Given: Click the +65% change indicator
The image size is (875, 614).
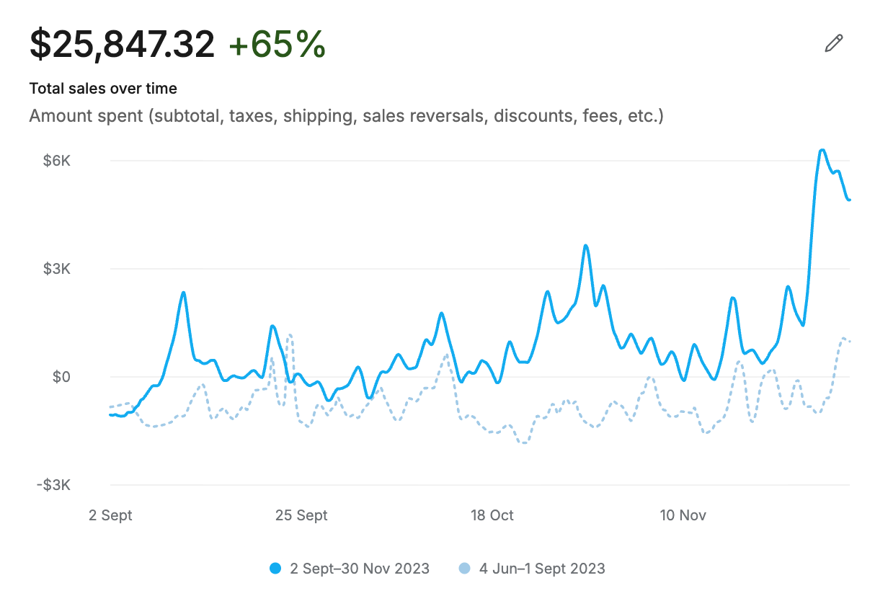Looking at the screenshot, I should [277, 45].
